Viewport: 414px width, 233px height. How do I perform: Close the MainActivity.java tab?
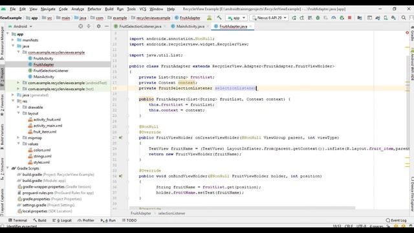208,26
